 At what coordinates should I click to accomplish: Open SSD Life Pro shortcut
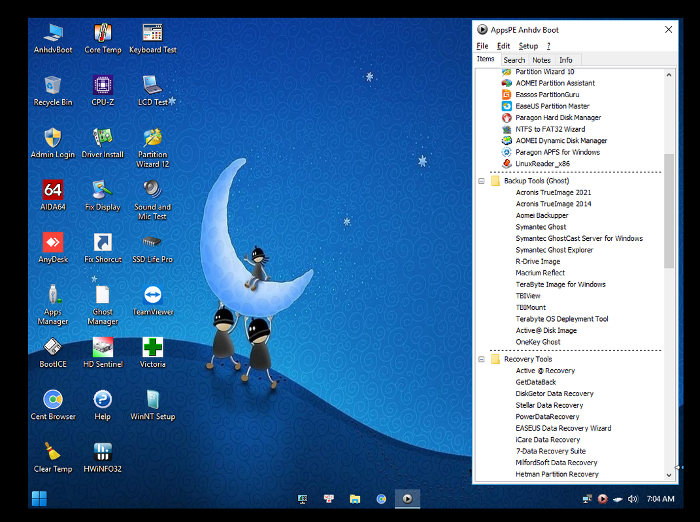[x=153, y=248]
